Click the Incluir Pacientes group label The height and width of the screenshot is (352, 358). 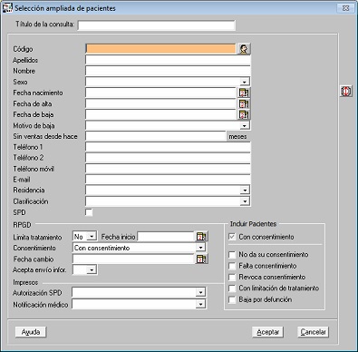tap(253, 224)
